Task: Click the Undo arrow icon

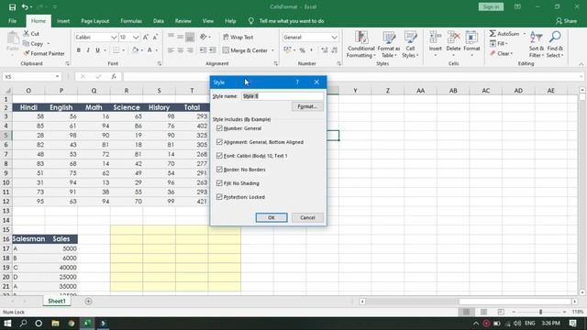Action: (x=25, y=7)
